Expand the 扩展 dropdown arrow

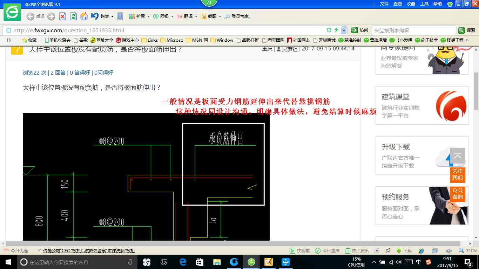click(x=148, y=16)
